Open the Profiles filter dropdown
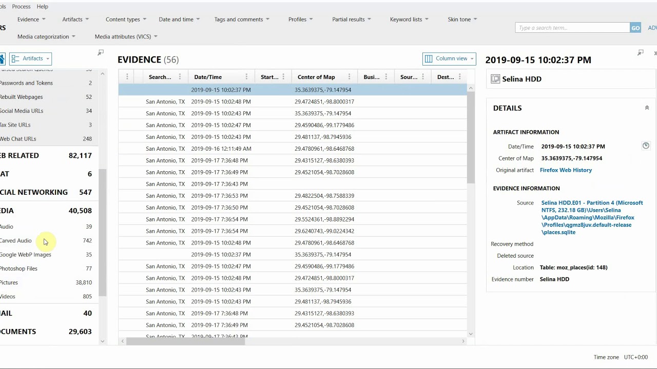657x369 pixels. (x=300, y=19)
